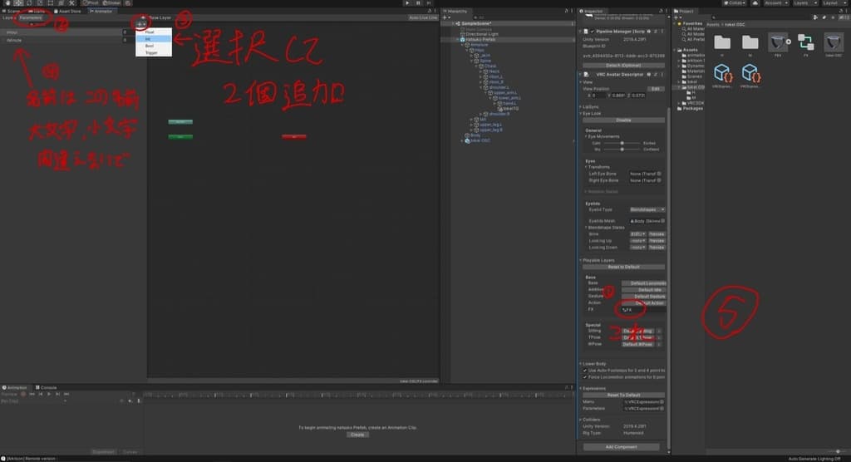Click the add parameter plus dropdown
Viewport: 851px width, 462px height.
click(142, 23)
